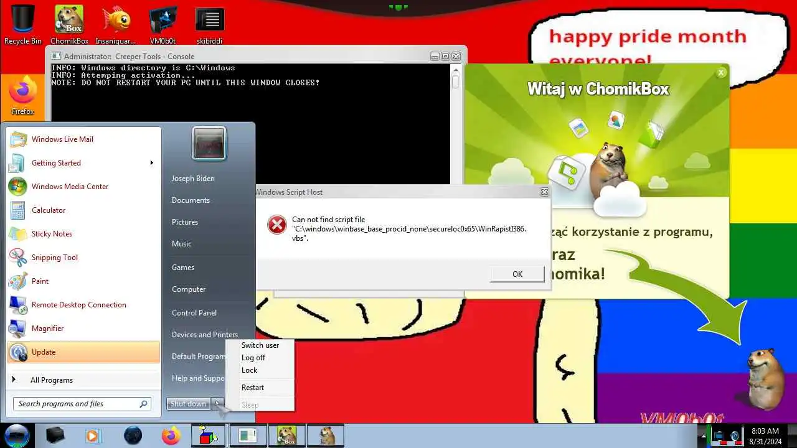This screenshot has height=448, width=797.
Task: Show hidden system tray icons
Action: tap(703, 436)
